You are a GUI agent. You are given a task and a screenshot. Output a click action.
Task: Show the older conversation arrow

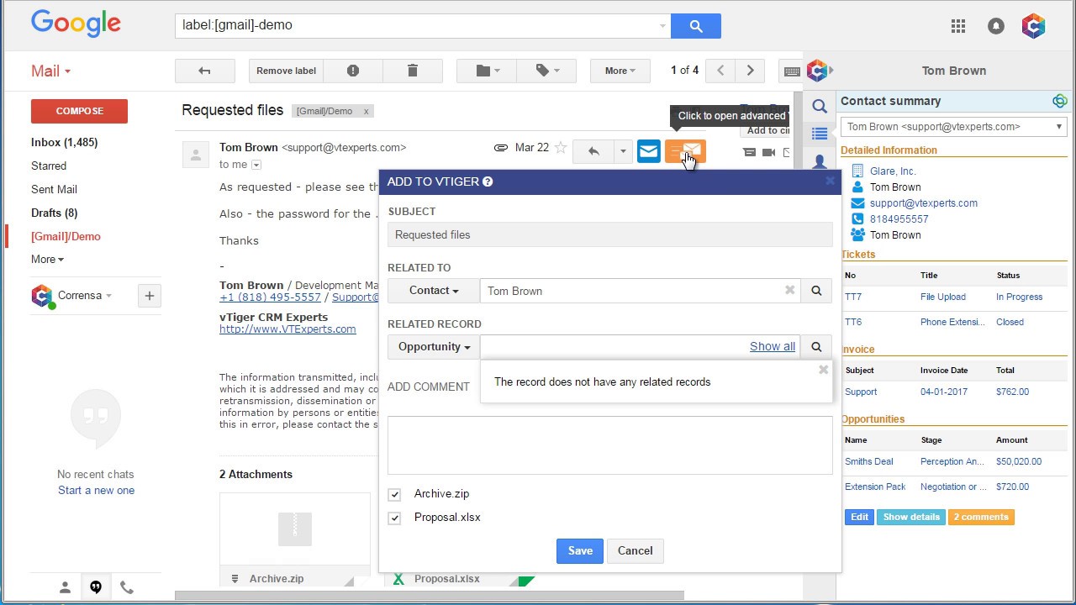point(751,71)
